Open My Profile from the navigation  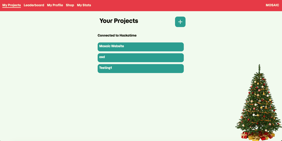pos(55,5)
